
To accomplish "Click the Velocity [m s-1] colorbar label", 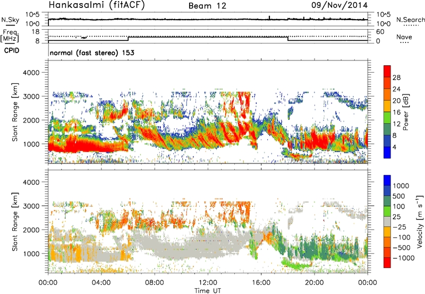I will 420,221.
